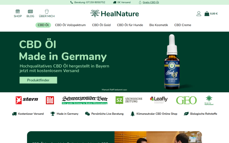The height and width of the screenshot is (143, 229).
Task: Click the Persönliche Live Beratung label
Action: coord(107,114)
